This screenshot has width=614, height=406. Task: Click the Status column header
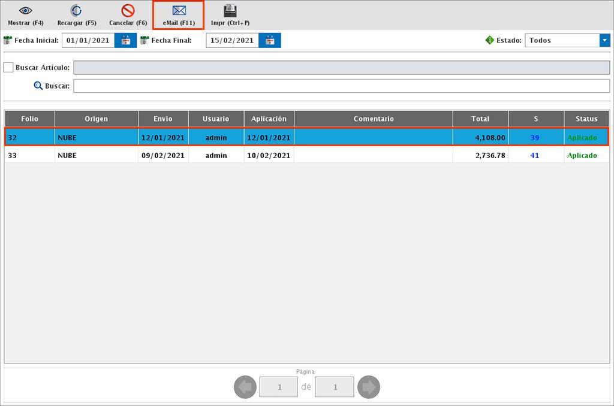(586, 119)
